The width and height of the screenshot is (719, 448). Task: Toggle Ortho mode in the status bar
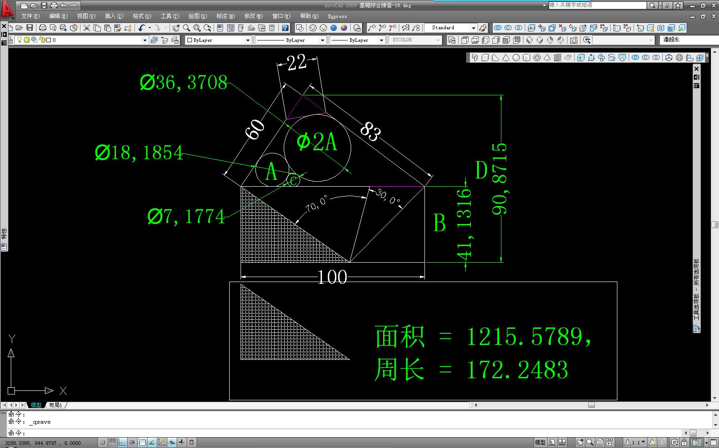point(122,443)
